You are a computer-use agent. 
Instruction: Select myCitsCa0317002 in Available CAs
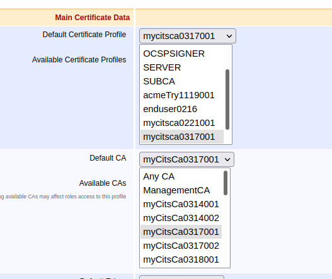pos(181,246)
